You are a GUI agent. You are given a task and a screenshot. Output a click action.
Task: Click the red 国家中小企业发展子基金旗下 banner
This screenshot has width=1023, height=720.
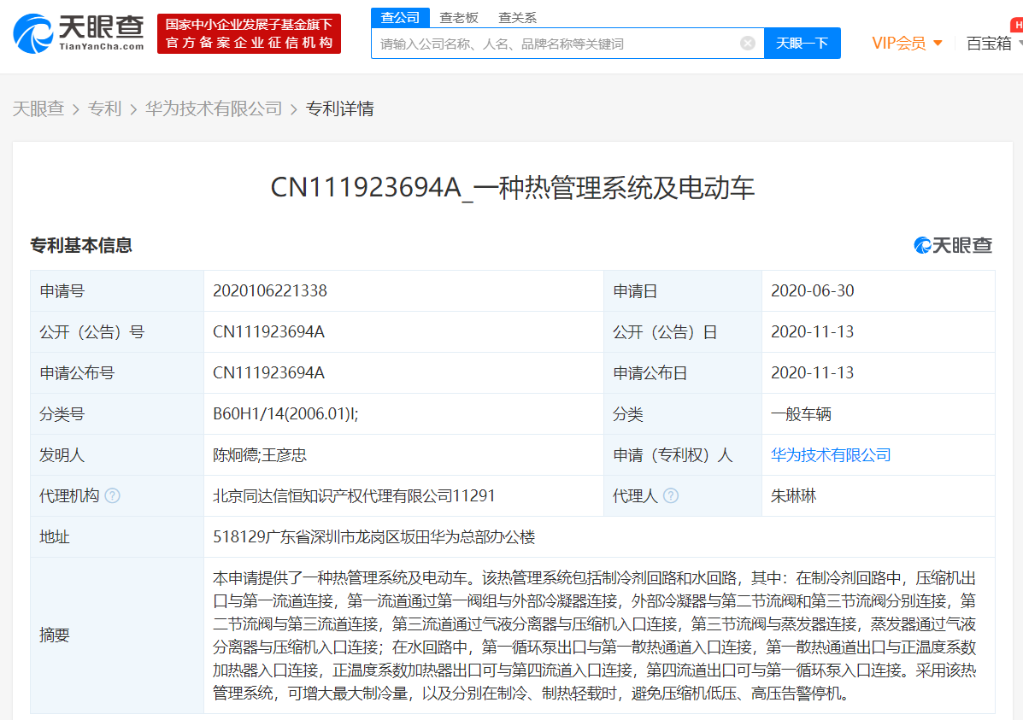point(250,33)
